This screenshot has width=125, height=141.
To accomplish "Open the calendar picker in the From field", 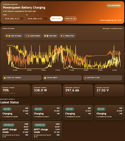I will click(x=22, y=19).
